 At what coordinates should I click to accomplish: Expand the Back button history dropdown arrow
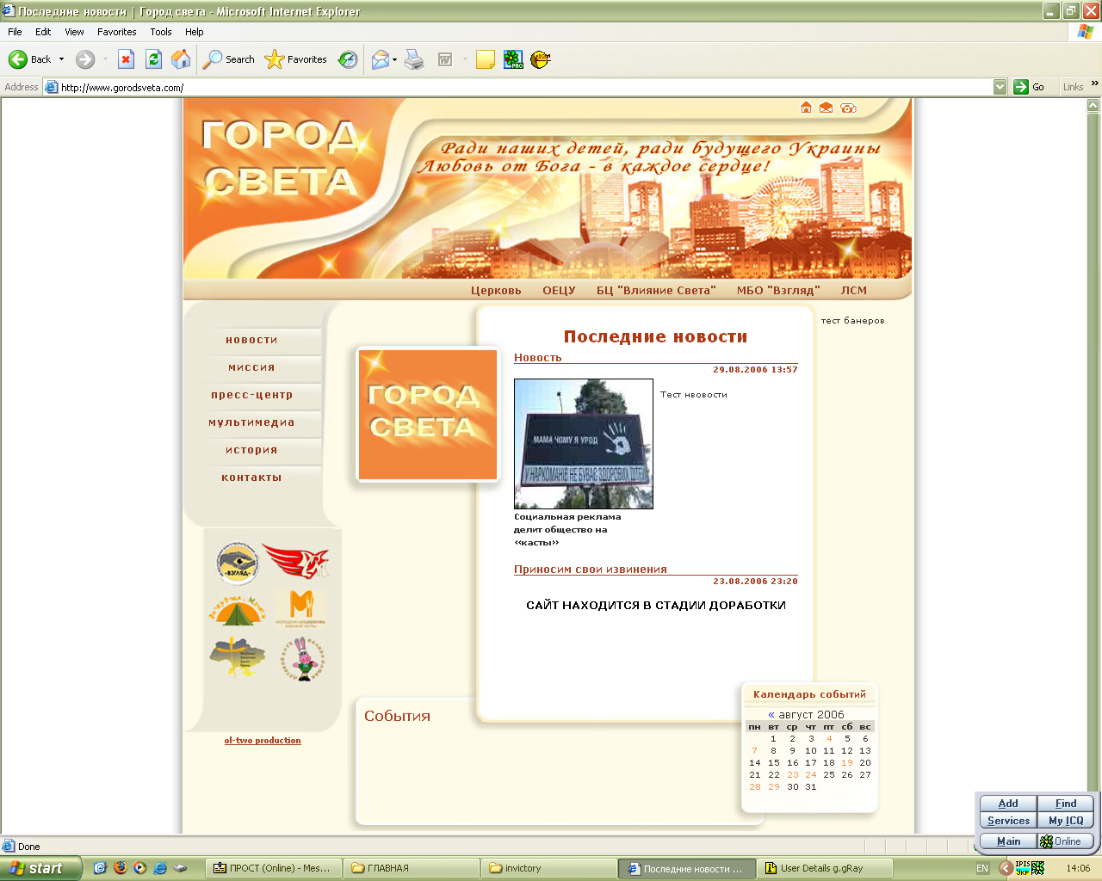pos(61,59)
